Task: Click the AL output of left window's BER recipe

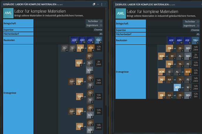Action: (90, 63)
